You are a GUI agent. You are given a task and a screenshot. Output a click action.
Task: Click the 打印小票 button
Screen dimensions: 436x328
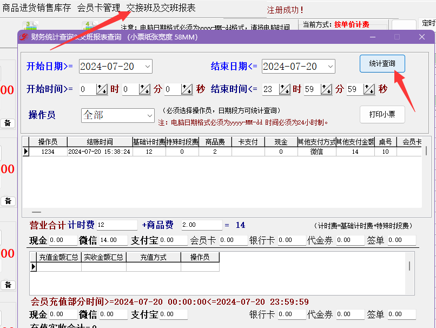click(382, 114)
